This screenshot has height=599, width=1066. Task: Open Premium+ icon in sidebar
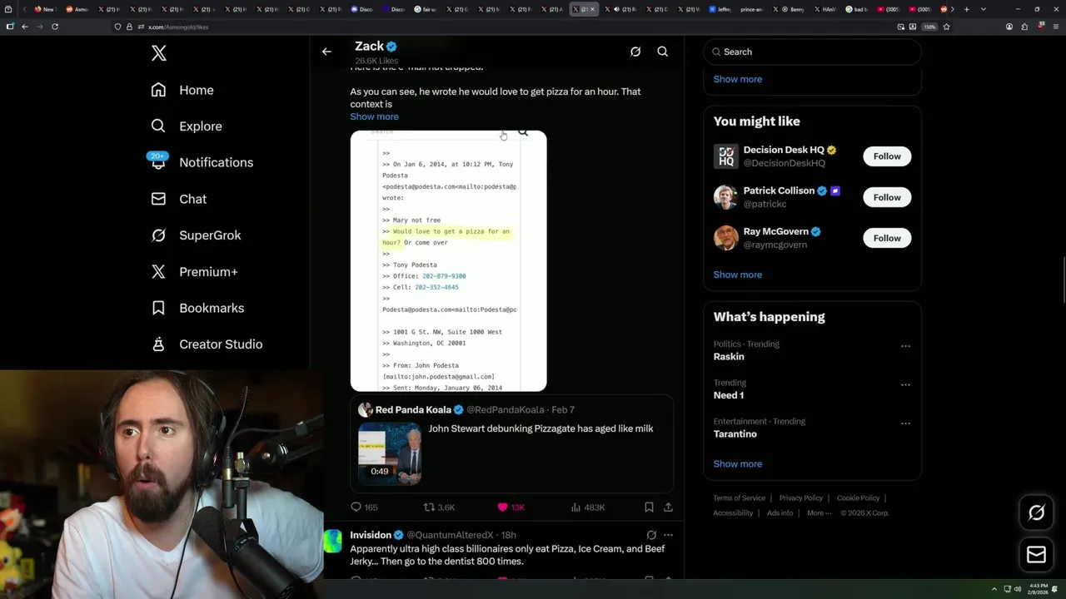click(x=158, y=271)
